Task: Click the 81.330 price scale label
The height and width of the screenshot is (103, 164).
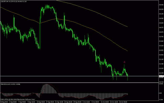Action: [x=161, y=73]
